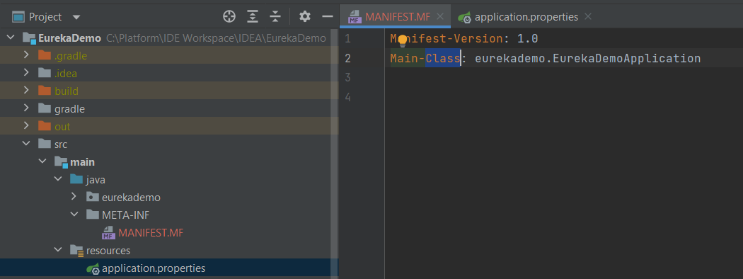743x279 pixels.
Task: Collapse the resources folder
Action: (x=58, y=250)
